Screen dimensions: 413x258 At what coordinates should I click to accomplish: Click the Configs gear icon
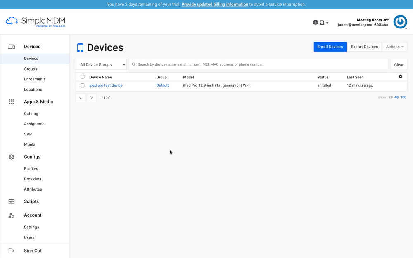(11, 156)
